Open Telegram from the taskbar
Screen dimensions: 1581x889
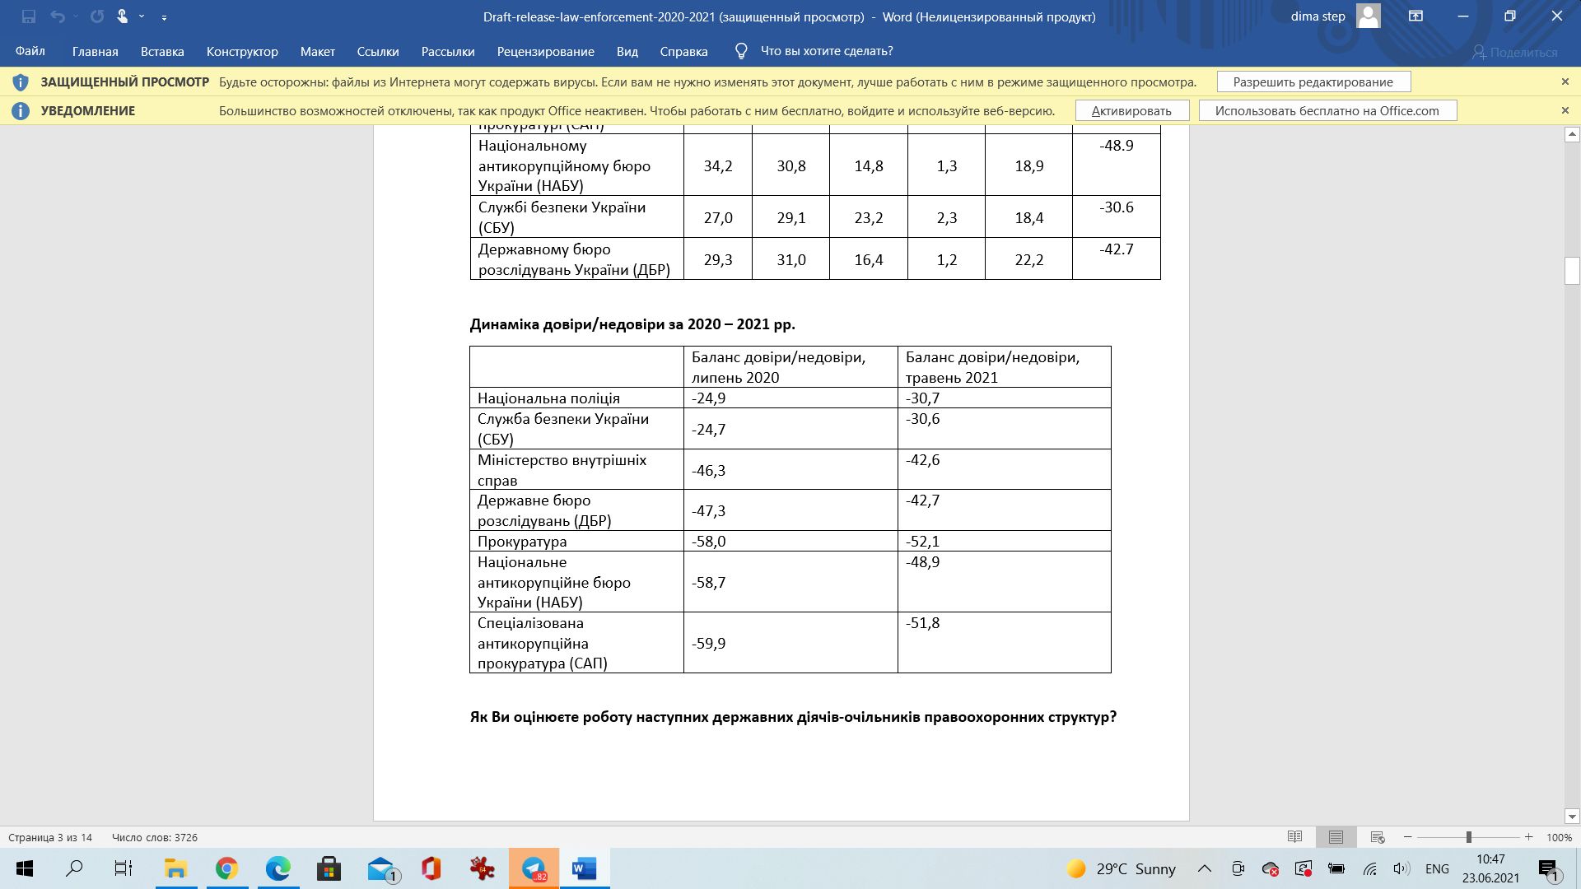point(534,868)
